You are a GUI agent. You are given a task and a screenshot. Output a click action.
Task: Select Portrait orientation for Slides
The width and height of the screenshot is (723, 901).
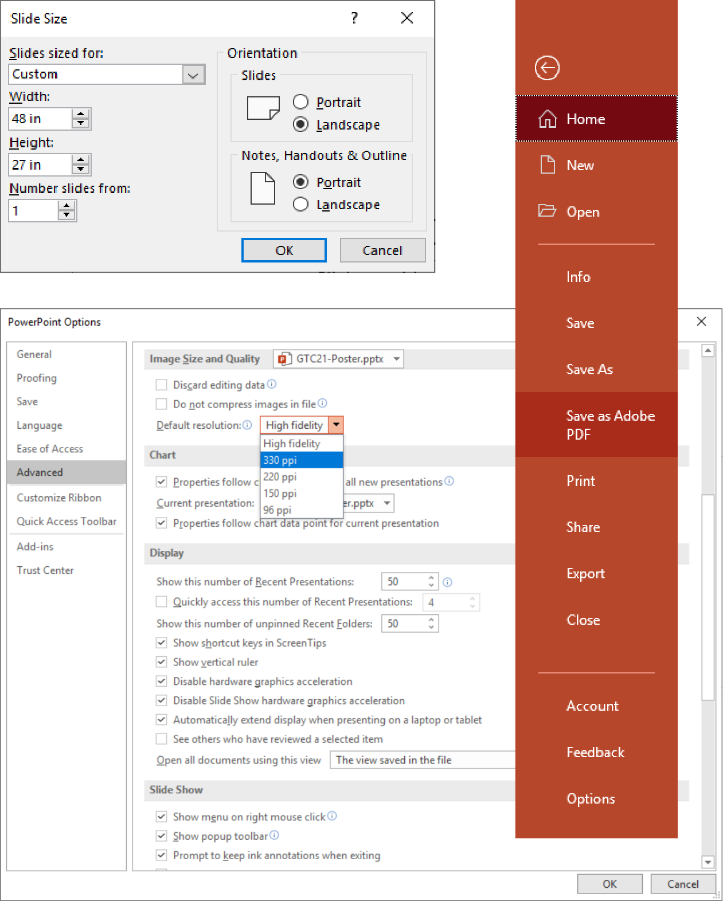coord(301,102)
